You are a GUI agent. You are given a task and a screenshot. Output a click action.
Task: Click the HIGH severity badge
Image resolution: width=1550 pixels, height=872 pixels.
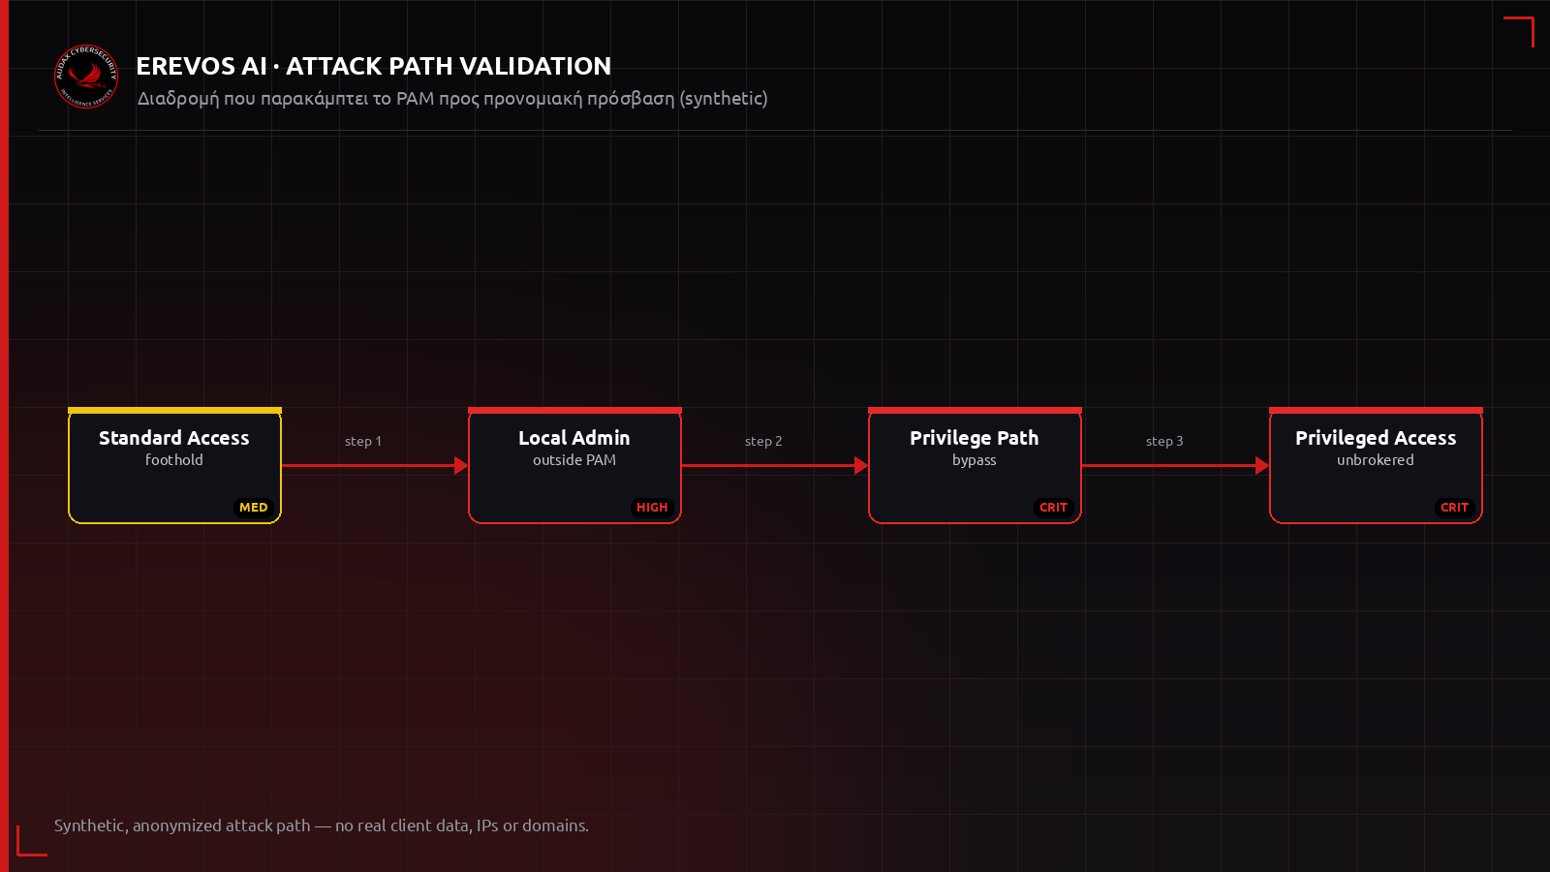(x=652, y=507)
